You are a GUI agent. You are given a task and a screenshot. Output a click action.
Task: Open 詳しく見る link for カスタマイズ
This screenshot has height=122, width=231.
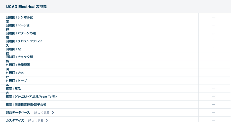[35, 120]
